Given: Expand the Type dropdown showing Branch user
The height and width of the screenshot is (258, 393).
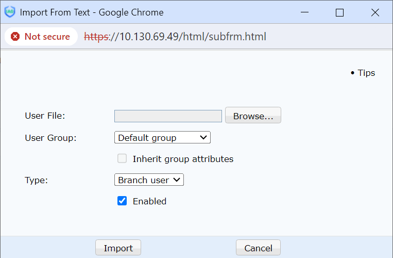Looking at the screenshot, I should [149, 180].
